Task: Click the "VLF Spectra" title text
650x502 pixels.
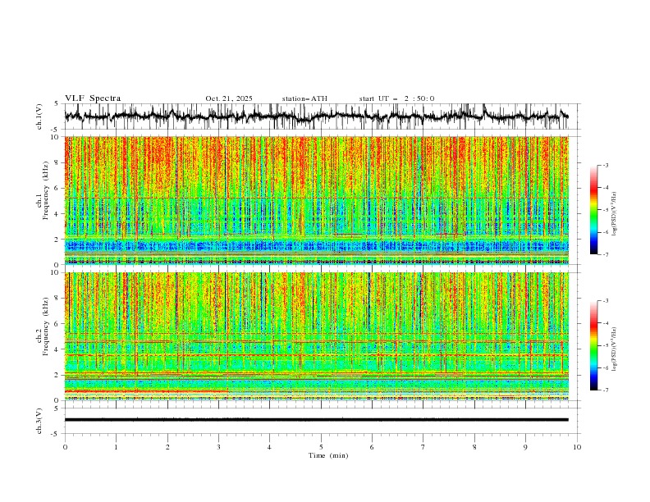Action: [93, 98]
